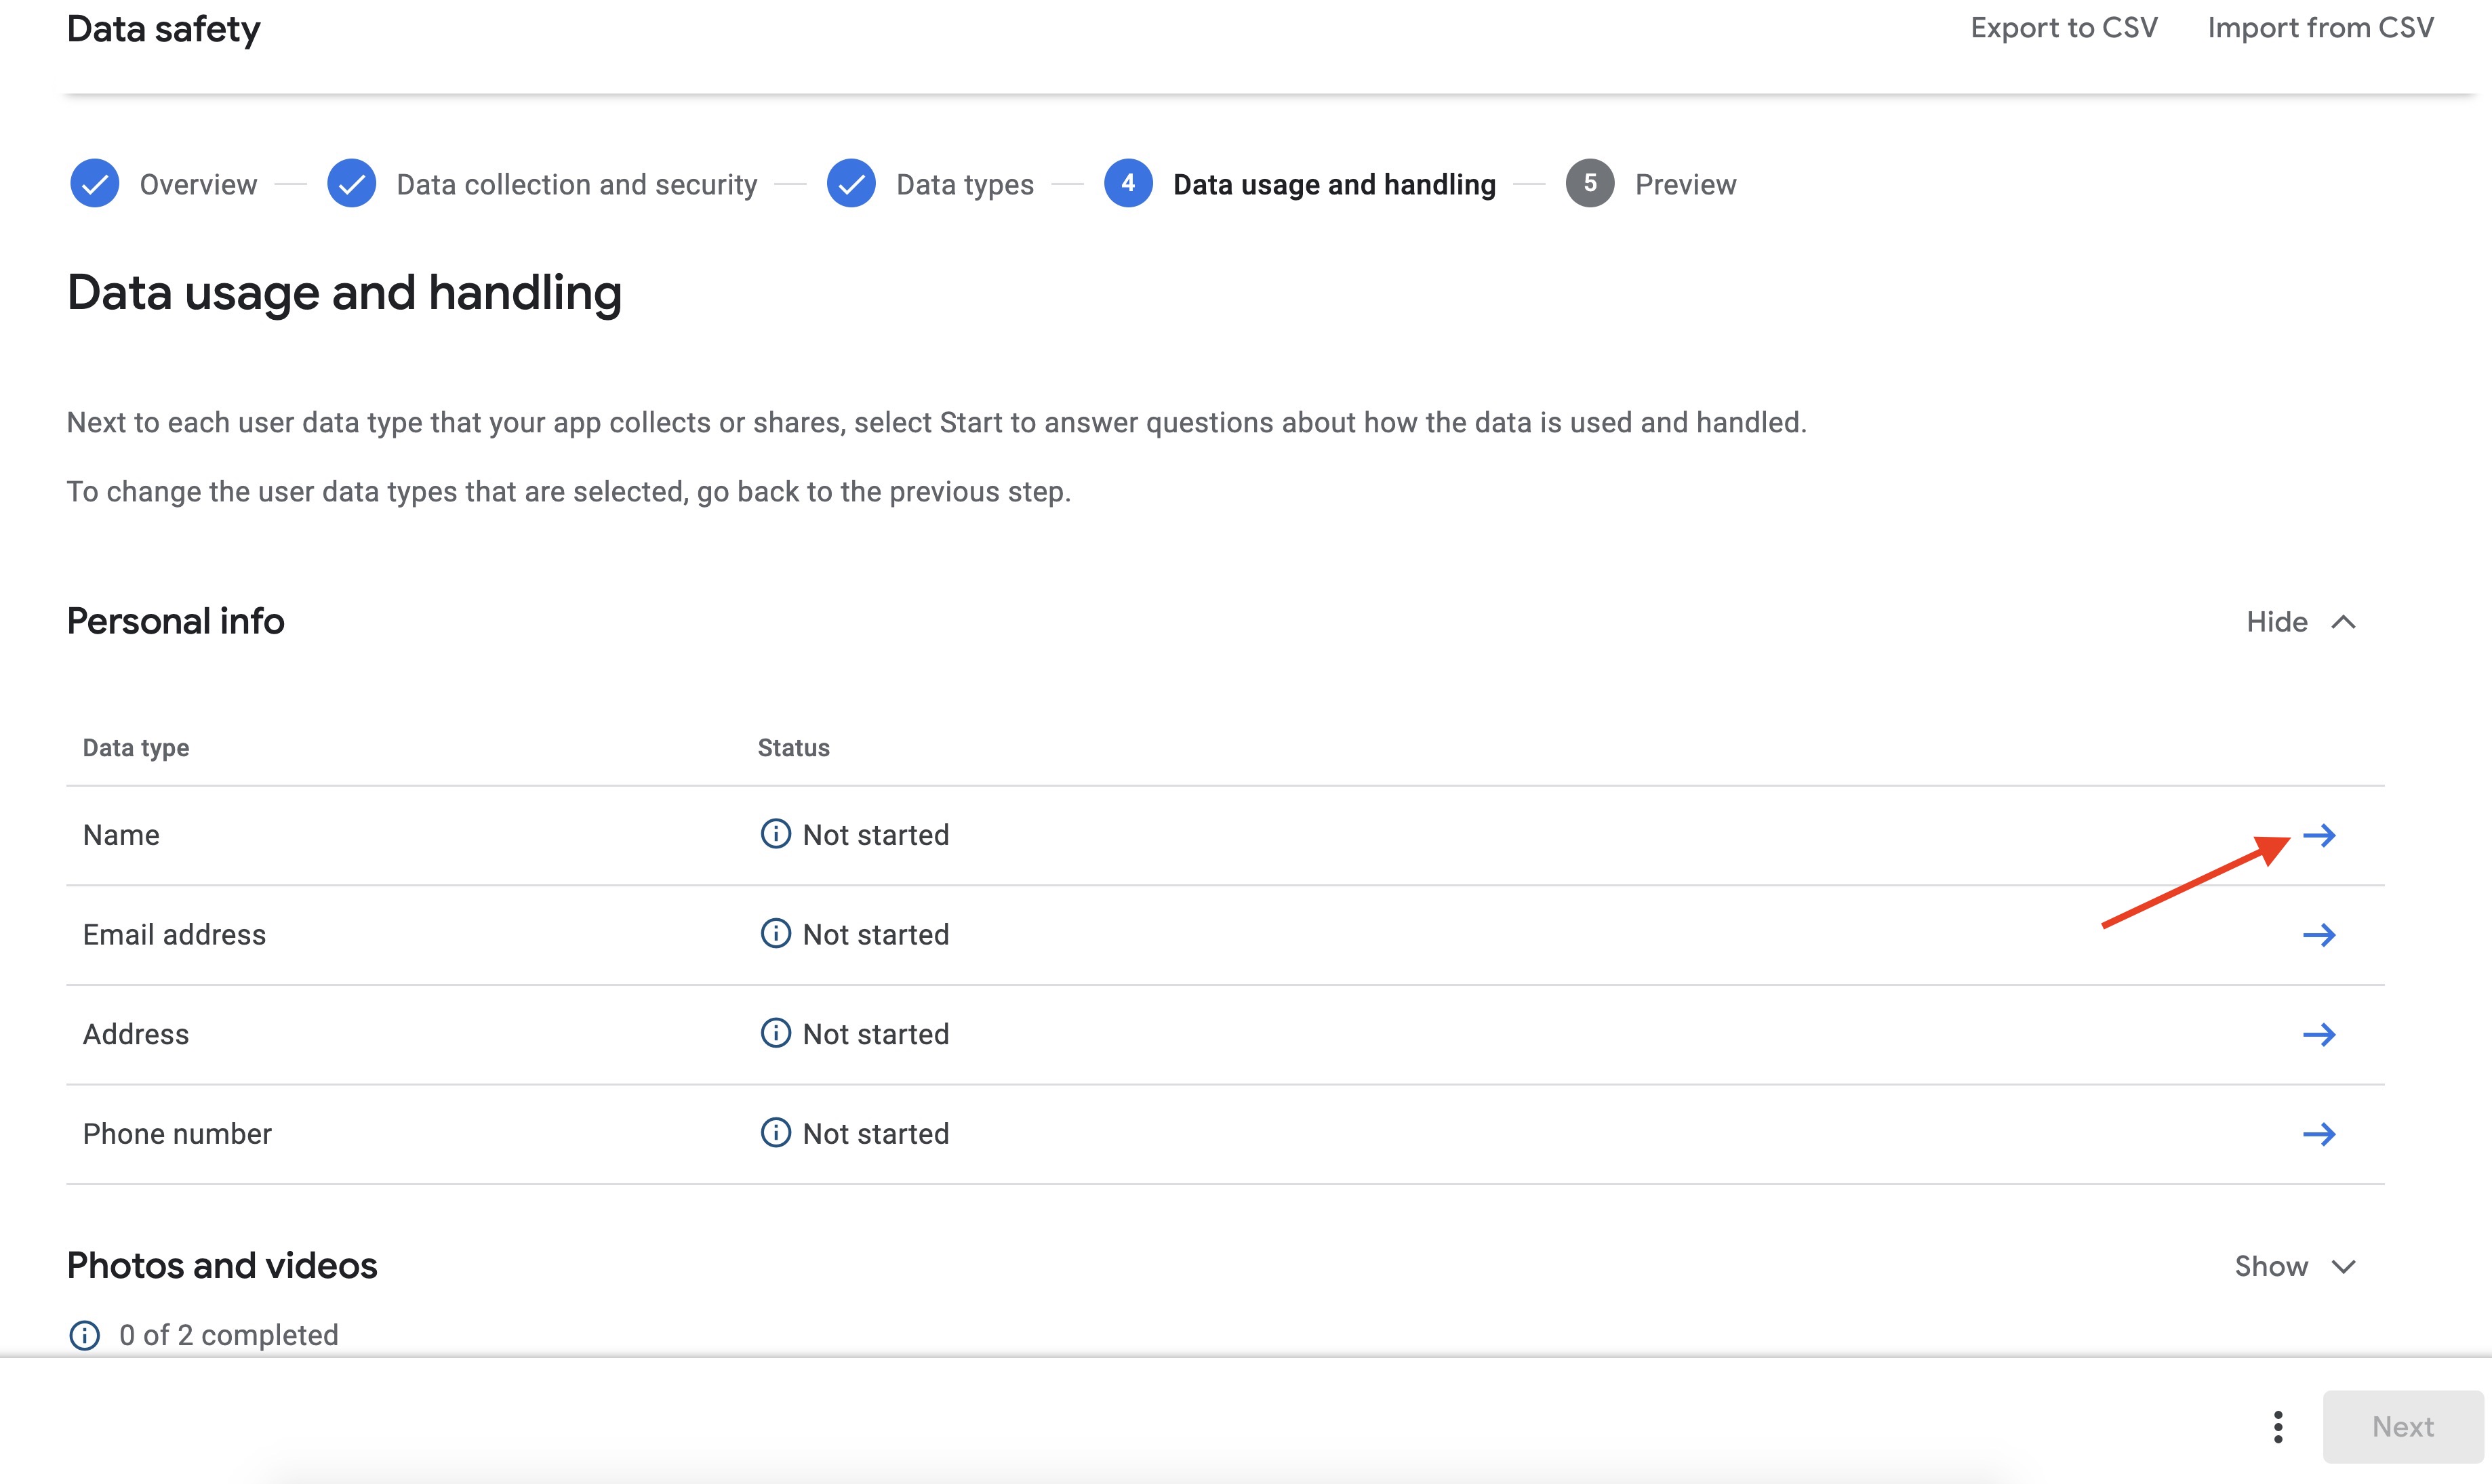
Task: Expand Photos and videos section via Show
Action: (x=2296, y=1267)
